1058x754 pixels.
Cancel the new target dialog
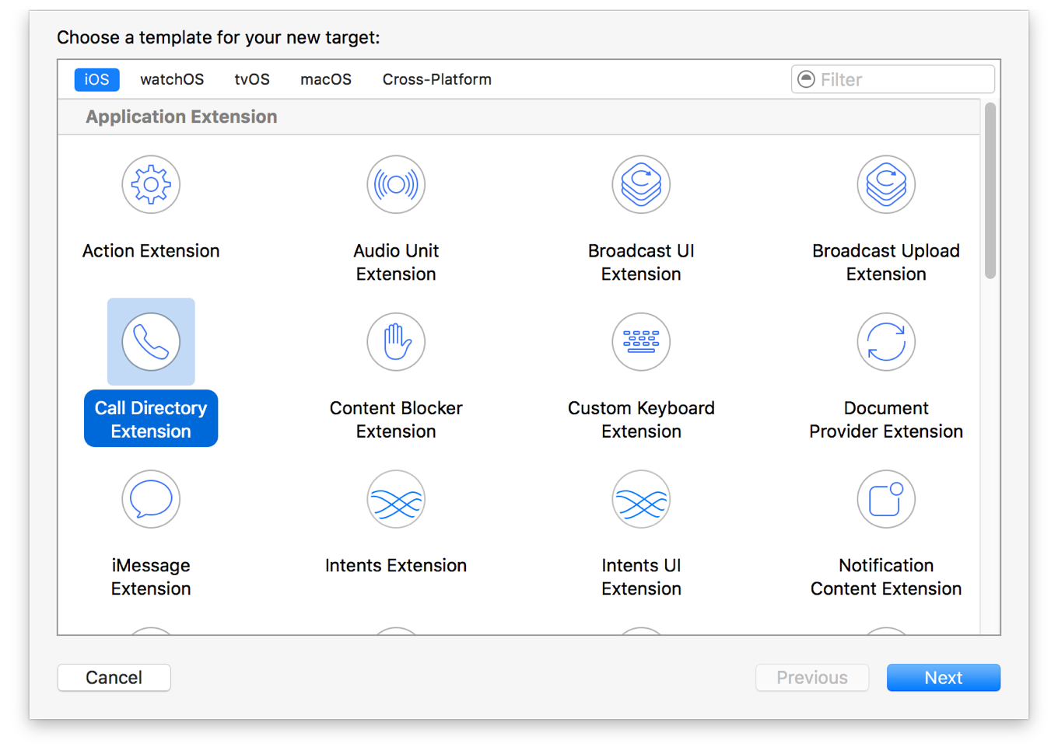tap(114, 677)
